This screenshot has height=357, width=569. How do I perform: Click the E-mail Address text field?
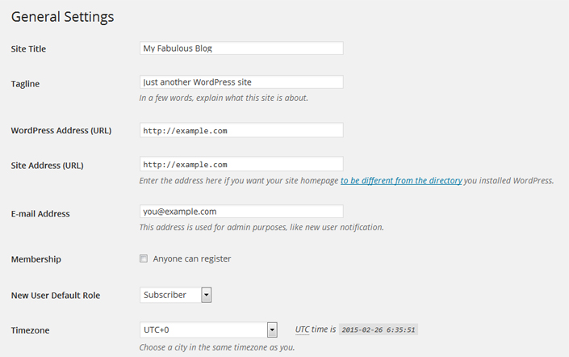pyautogui.click(x=241, y=212)
